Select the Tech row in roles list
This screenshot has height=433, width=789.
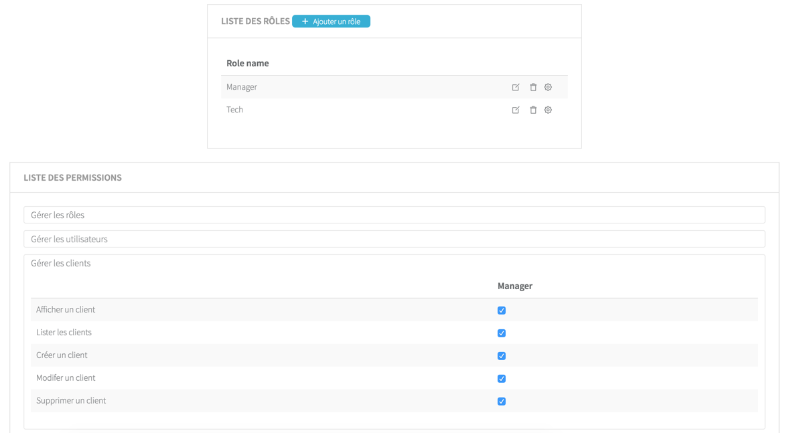point(394,110)
